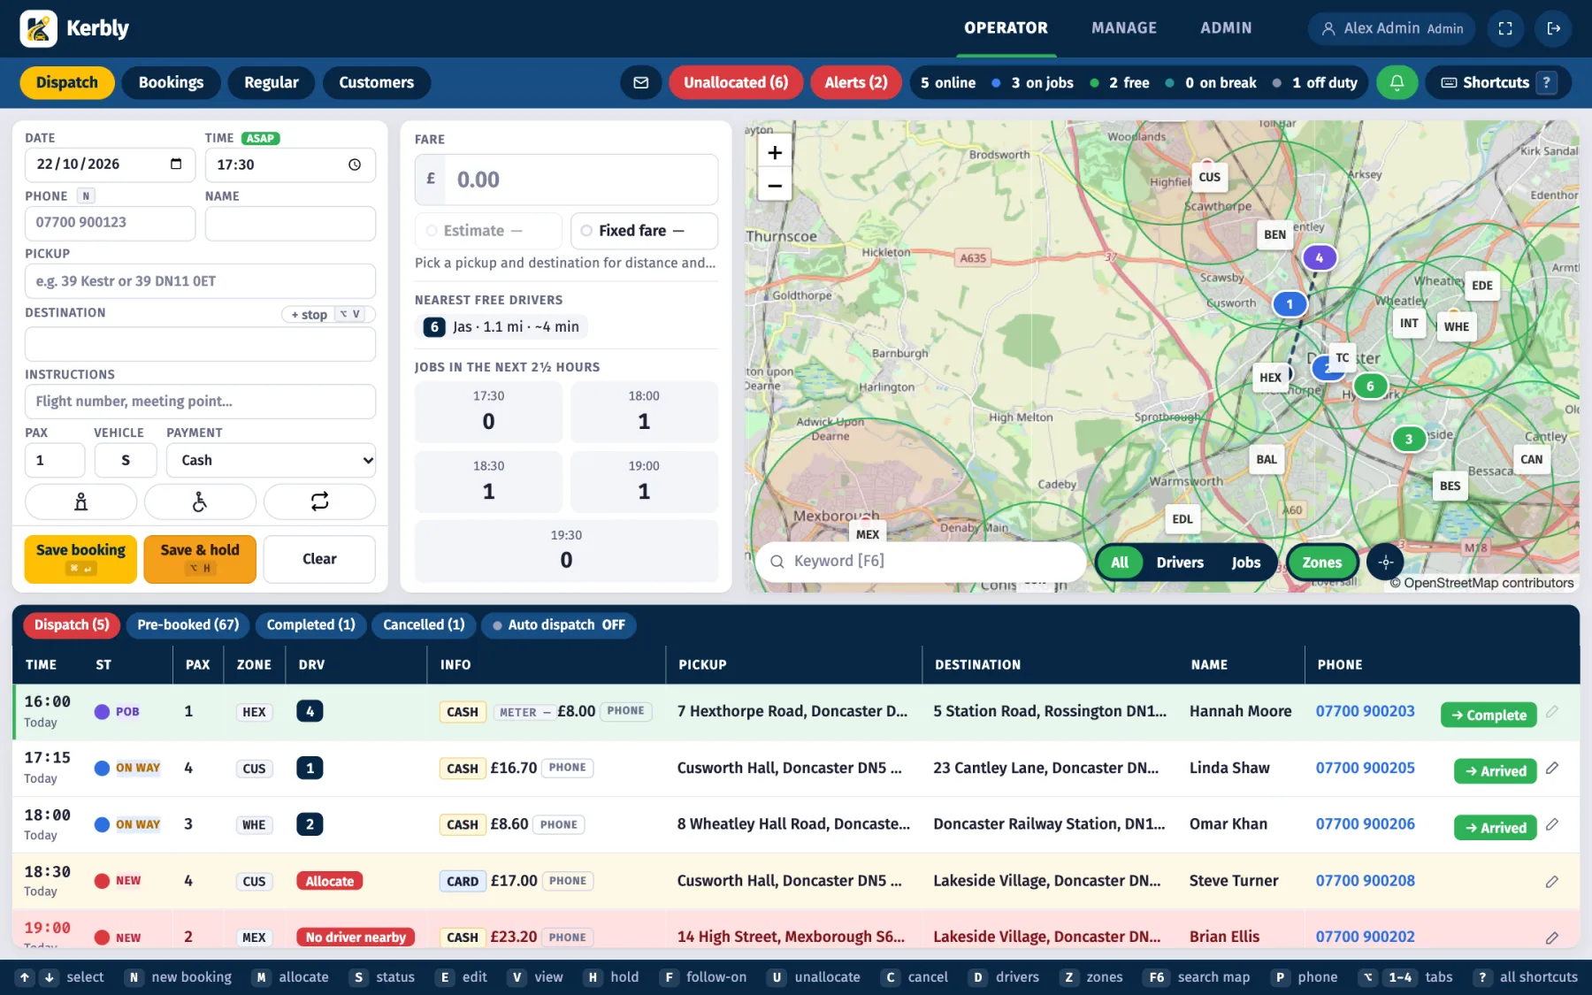Open the Regular tab
The width and height of the screenshot is (1592, 995).
pos(271,82)
